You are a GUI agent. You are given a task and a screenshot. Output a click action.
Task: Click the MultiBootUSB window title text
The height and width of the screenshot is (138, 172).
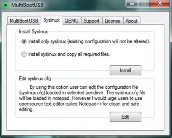tap(27, 5)
